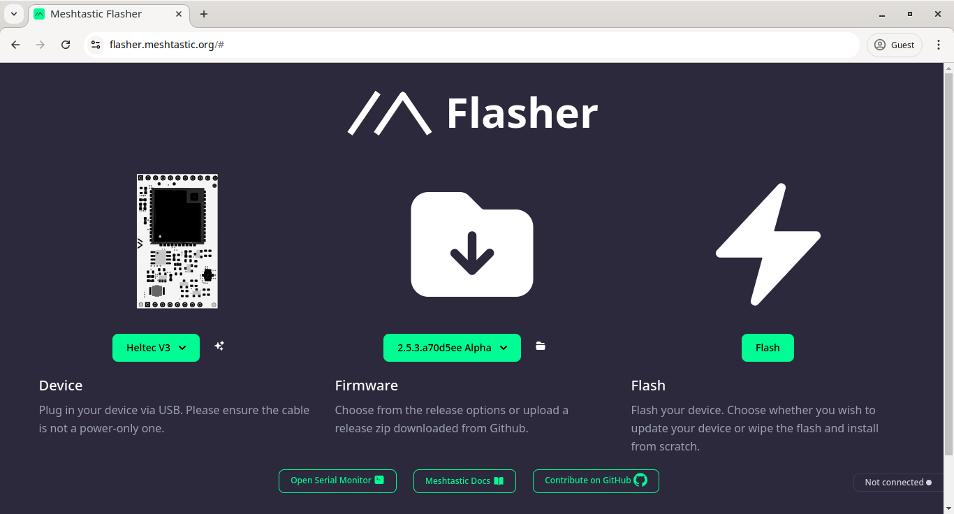
Task: Click the site permissions icon in address bar
Action: coord(95,44)
